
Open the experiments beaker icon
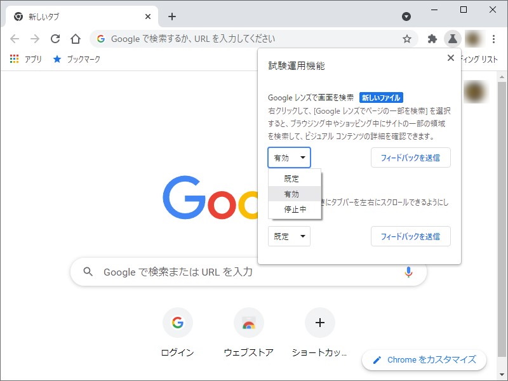point(453,38)
